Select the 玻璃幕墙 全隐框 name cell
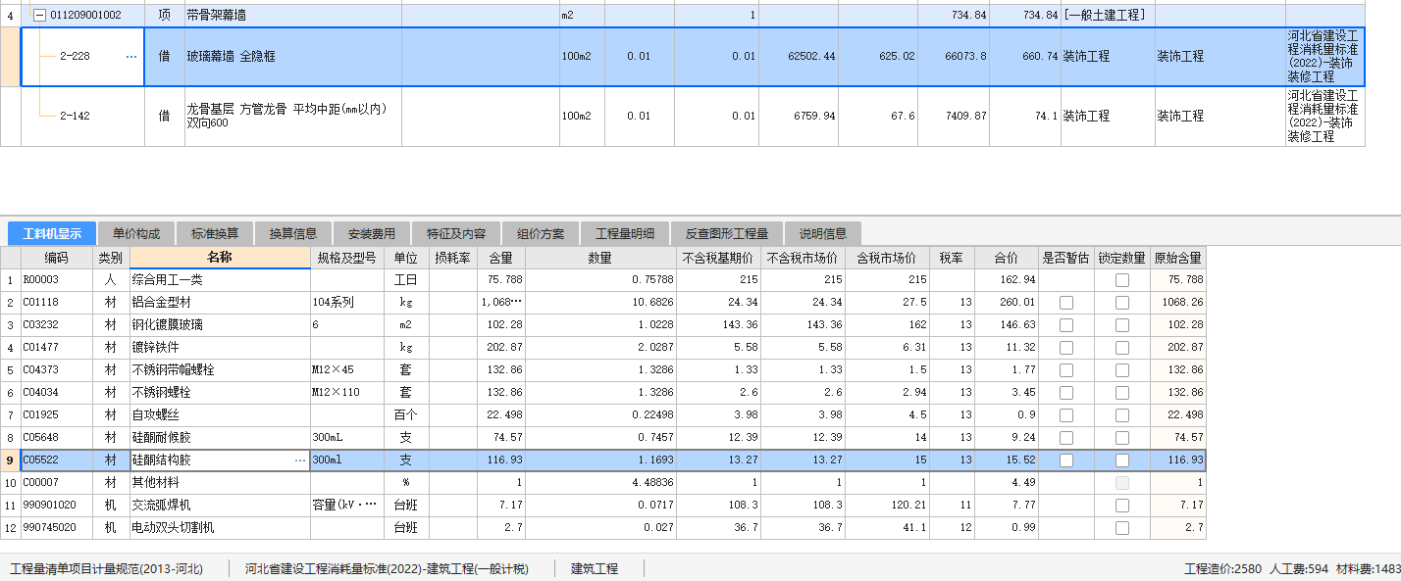This screenshot has width=1401, height=581. (x=293, y=57)
